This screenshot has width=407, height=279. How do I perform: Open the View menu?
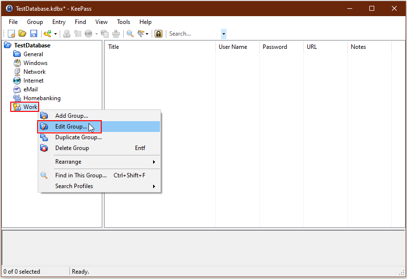click(101, 22)
